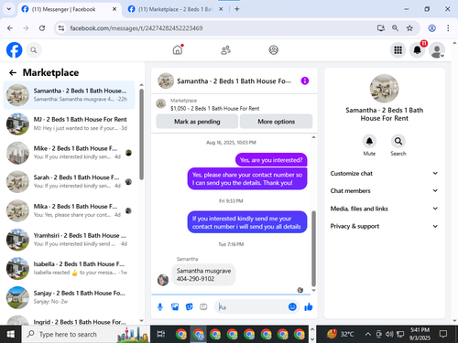Screen dimensions: 458x343
Task: Choose a GIF icon in composer
Action: [x=203, y=306]
